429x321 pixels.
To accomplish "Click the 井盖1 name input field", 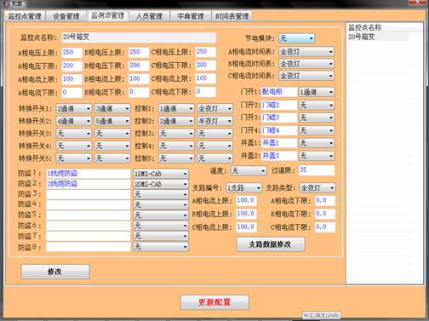I will click(279, 143).
